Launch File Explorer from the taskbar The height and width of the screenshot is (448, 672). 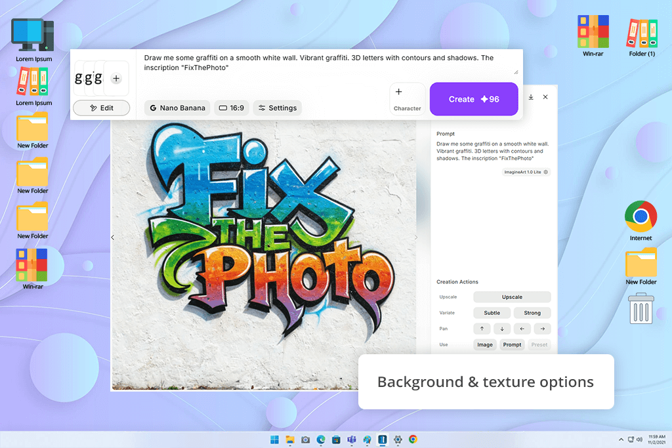pos(290,439)
